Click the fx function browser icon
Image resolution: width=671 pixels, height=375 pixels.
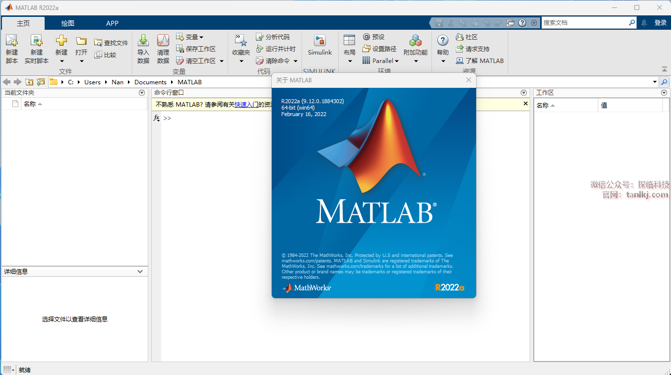coord(156,118)
